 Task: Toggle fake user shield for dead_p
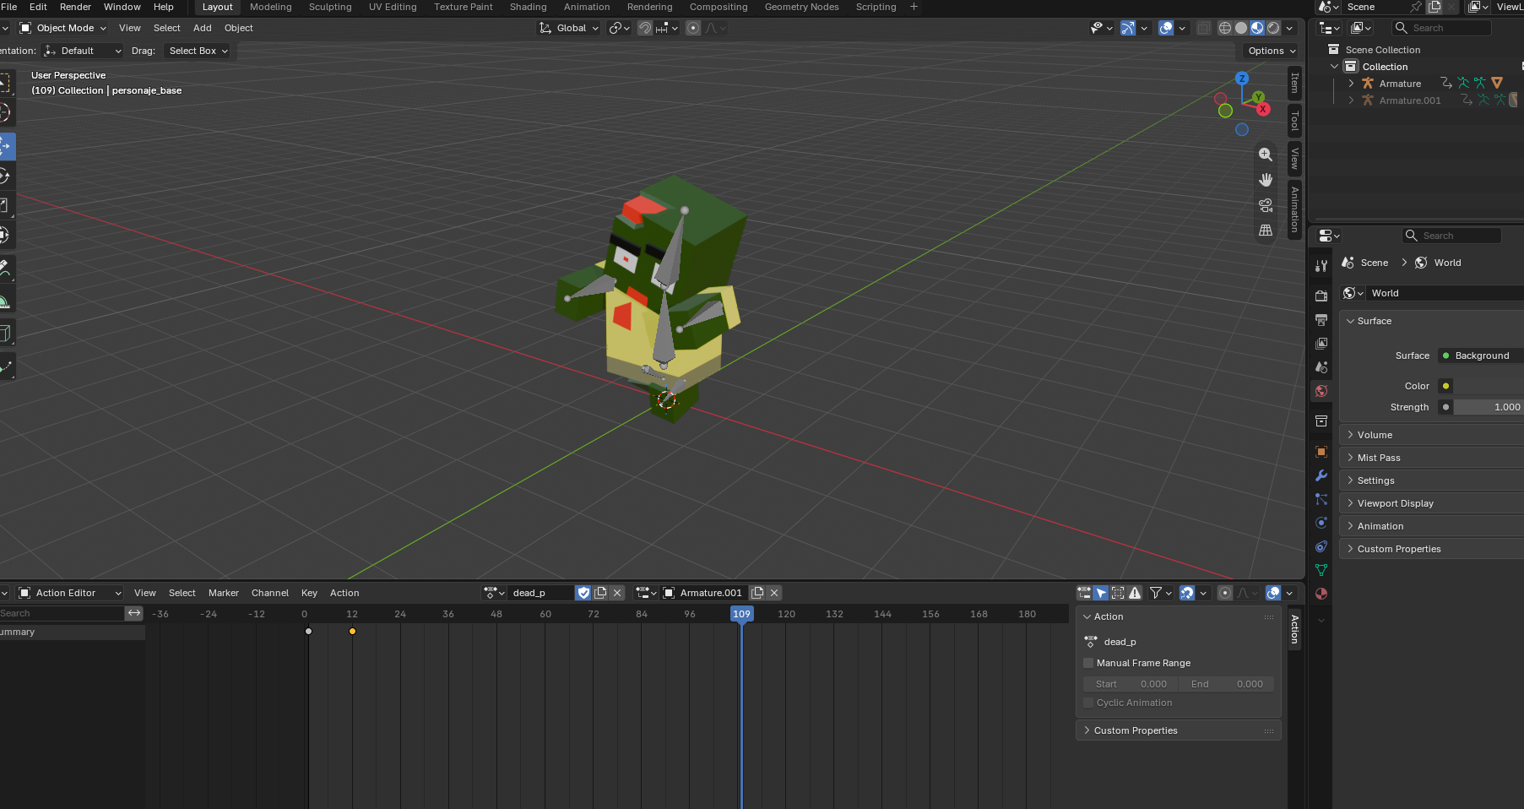click(x=583, y=593)
